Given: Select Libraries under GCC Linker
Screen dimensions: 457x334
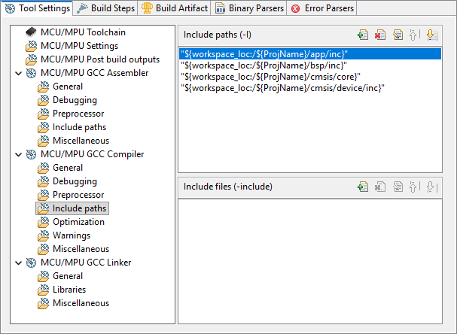Looking at the screenshot, I should pyautogui.click(x=69, y=290).
